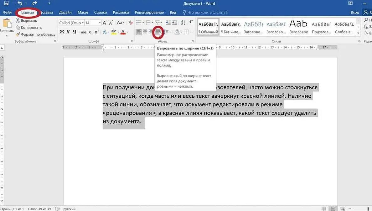372x211 pixels.
Task: Apply the Без инте... style
Action: pyautogui.click(x=230, y=27)
